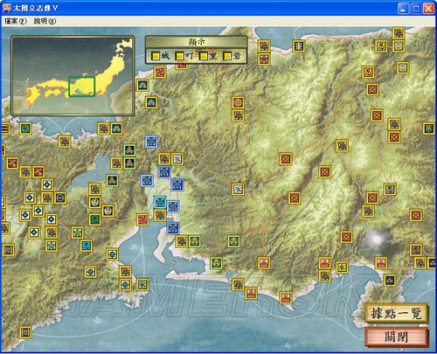The height and width of the screenshot is (354, 437).
Task: Select the green trefoil icon on the southern coast
Action: [216, 263]
